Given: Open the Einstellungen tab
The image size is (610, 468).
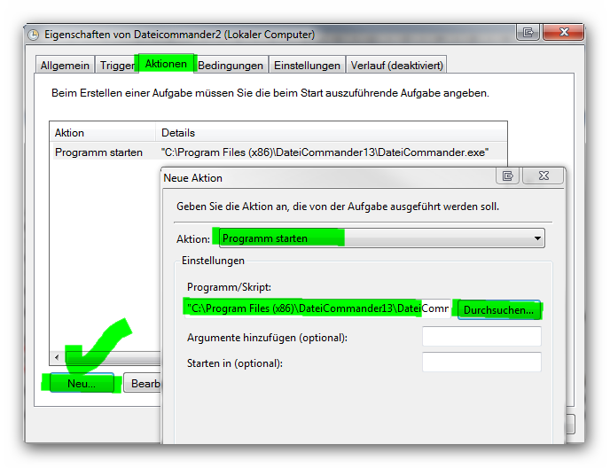Looking at the screenshot, I should tap(307, 65).
